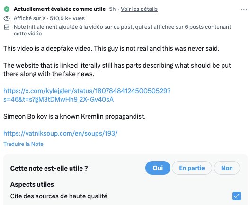This screenshot has width=250, height=205.
Task: Click the image icon beside note origin text
Action: pos(7,27)
